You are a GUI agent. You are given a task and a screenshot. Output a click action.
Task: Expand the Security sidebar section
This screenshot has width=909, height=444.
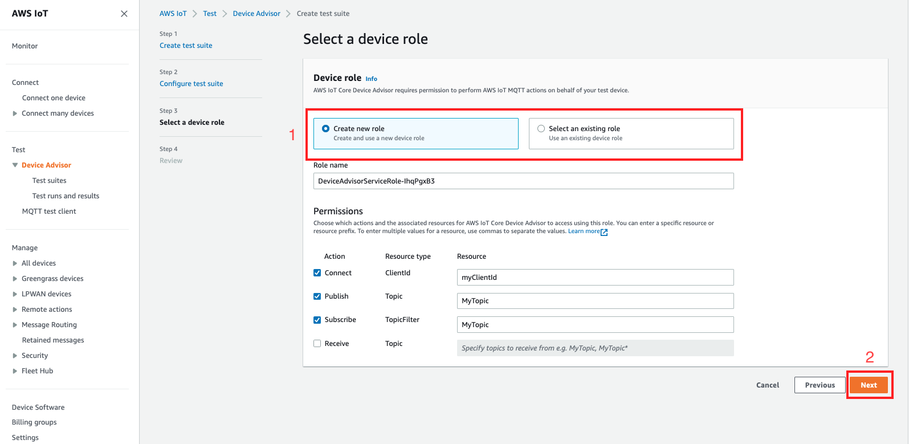(x=15, y=356)
